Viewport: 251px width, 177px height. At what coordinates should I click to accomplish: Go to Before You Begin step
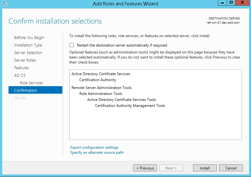tap(29, 37)
